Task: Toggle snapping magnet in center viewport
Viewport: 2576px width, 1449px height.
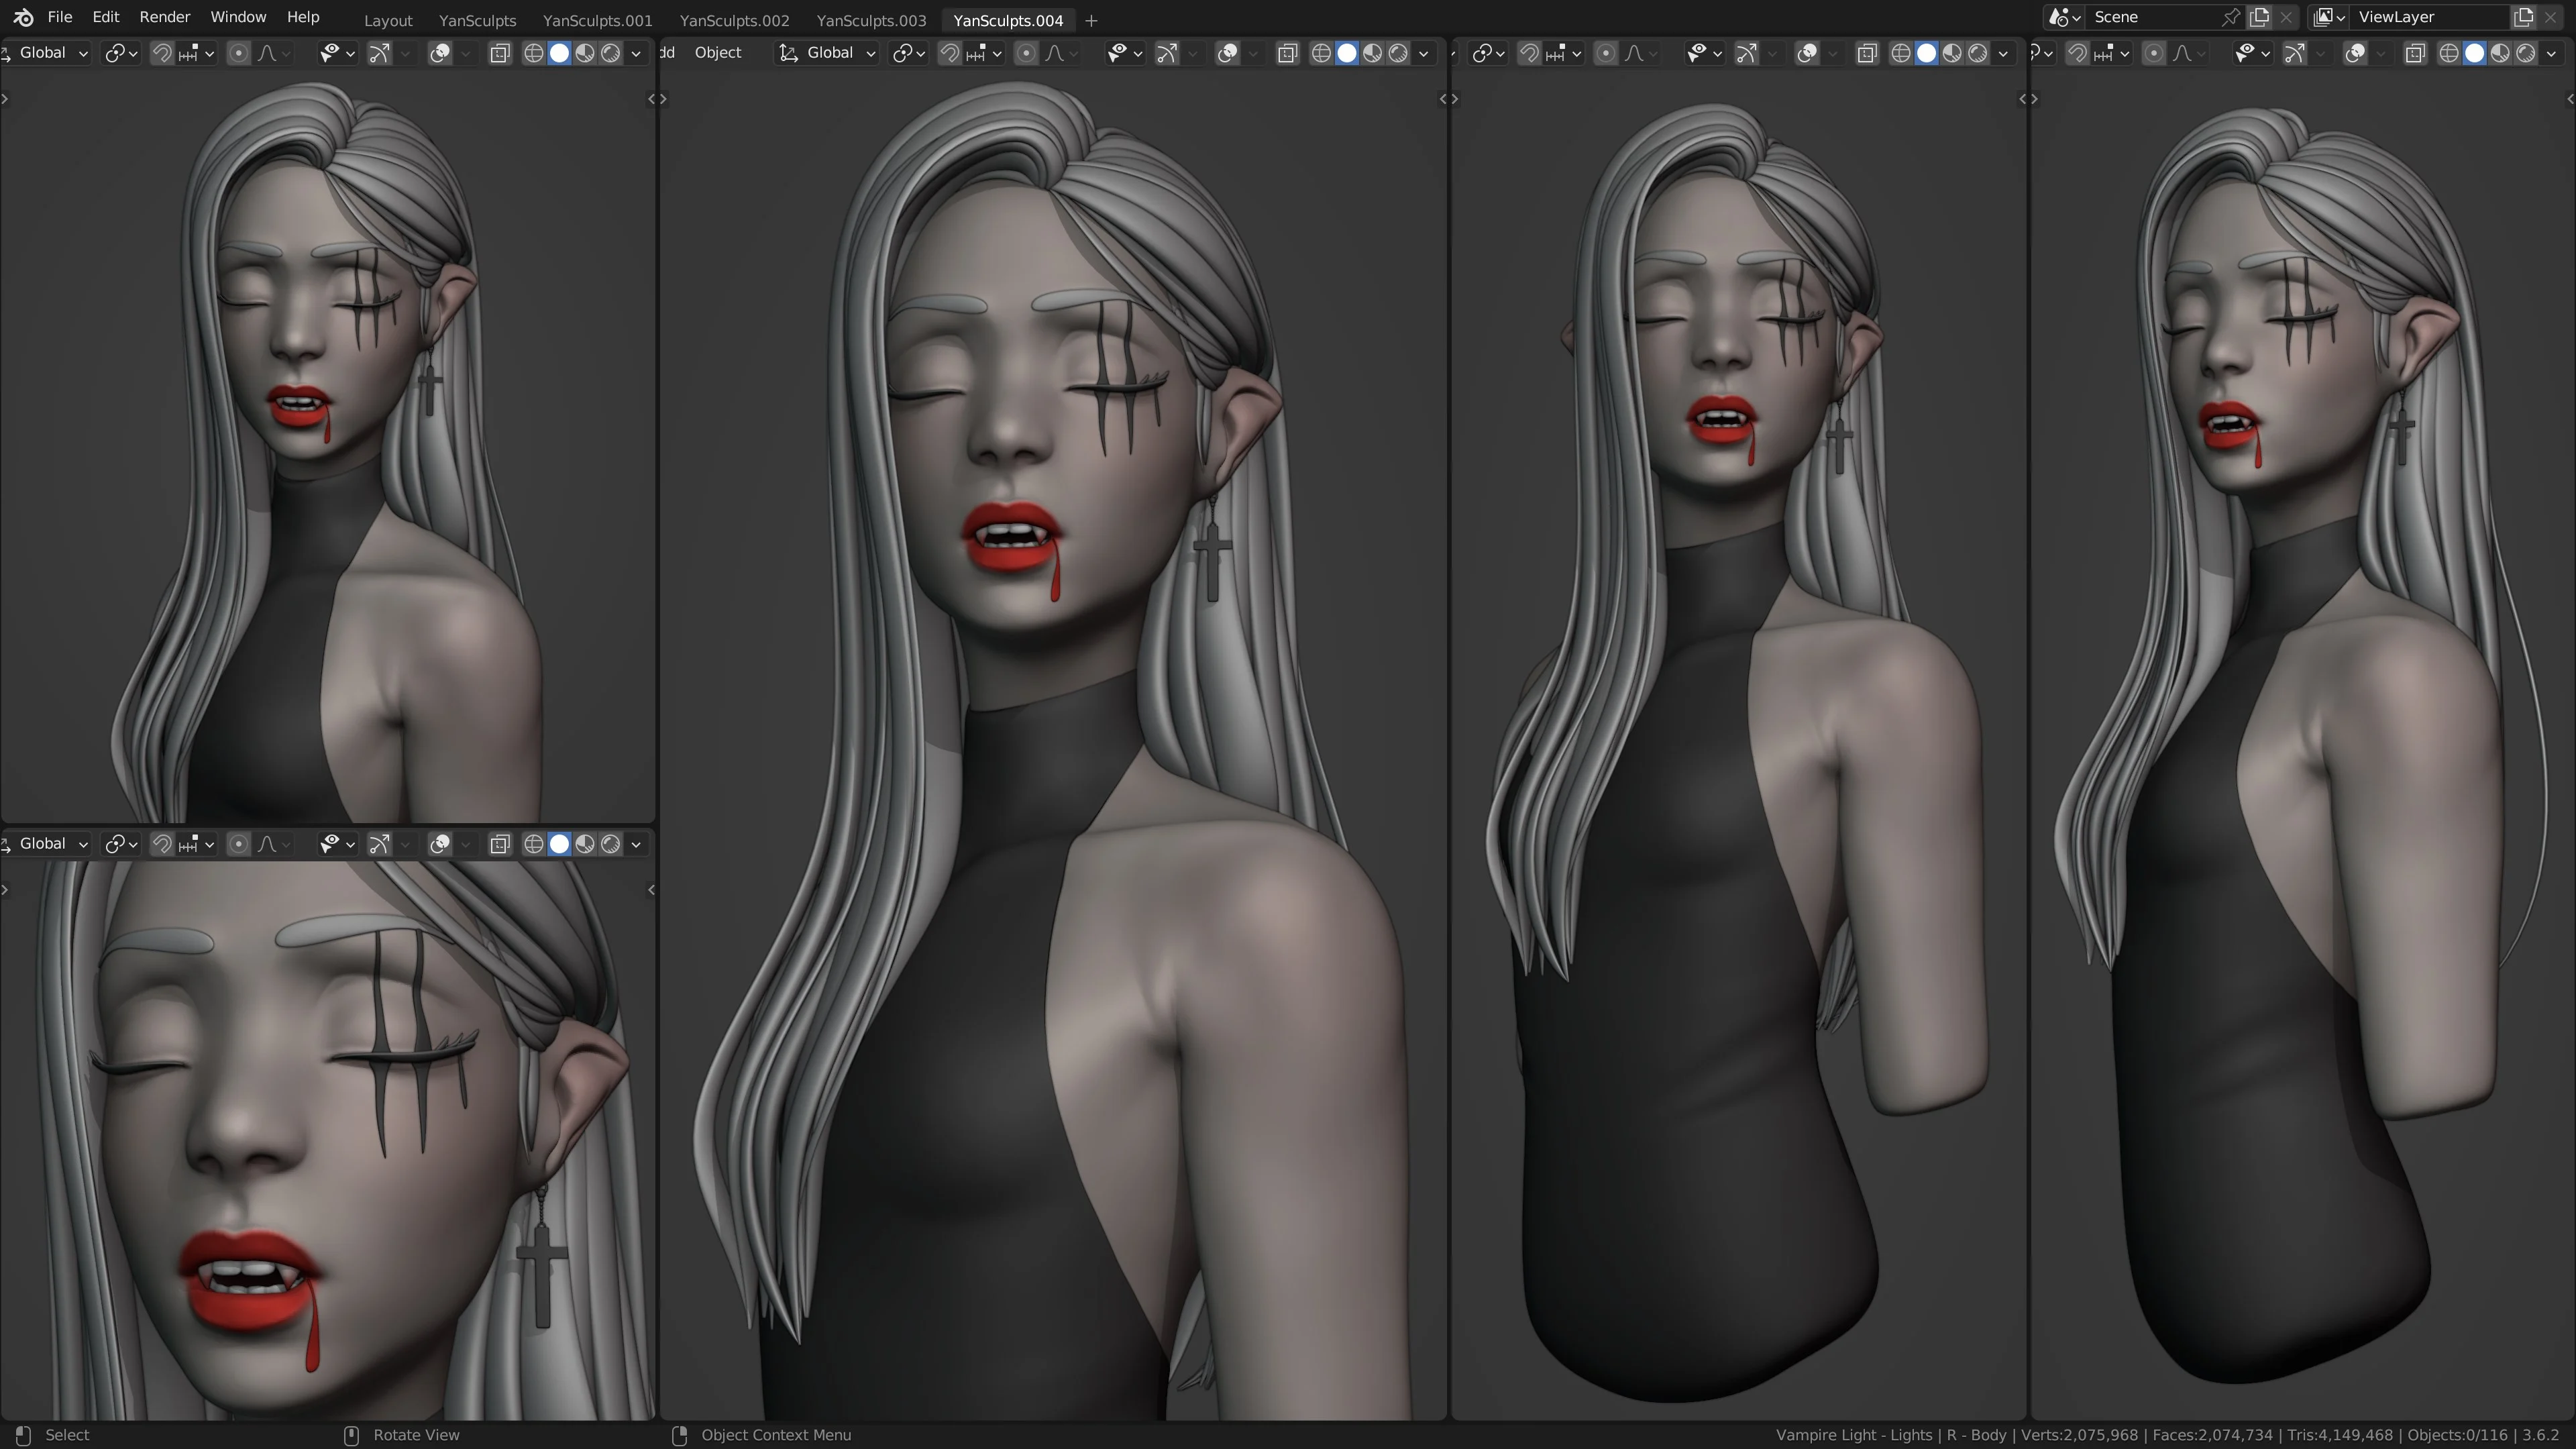Action: point(949,53)
